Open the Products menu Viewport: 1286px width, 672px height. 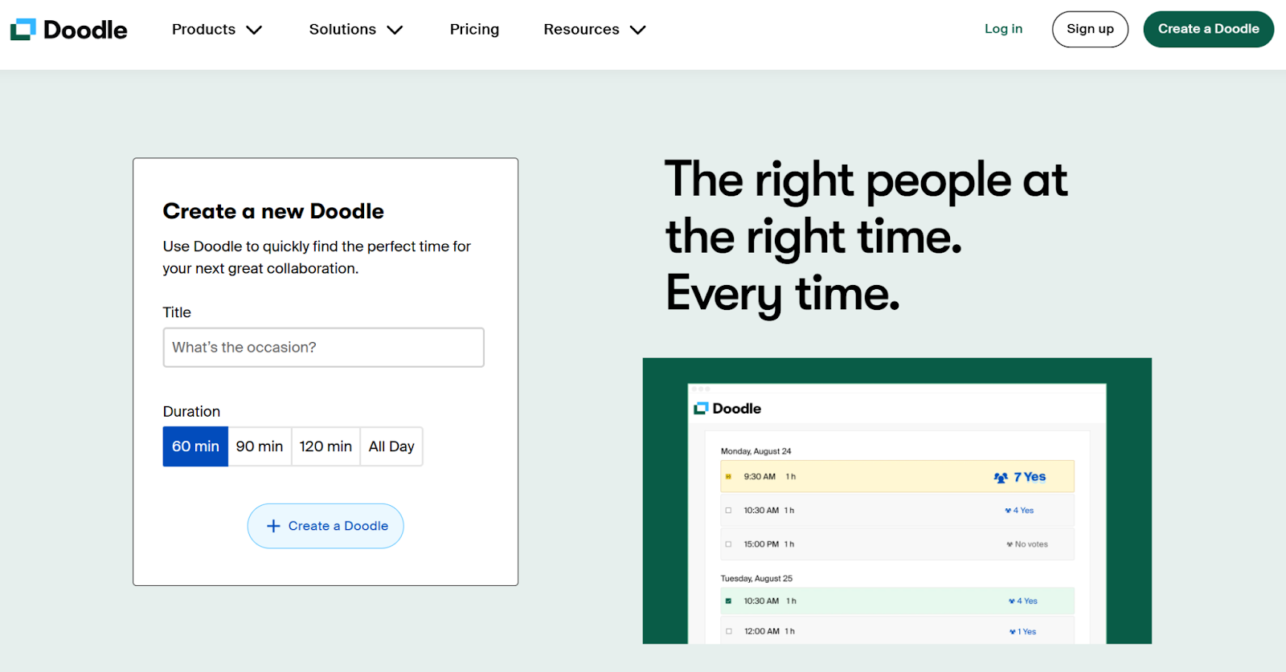(217, 30)
